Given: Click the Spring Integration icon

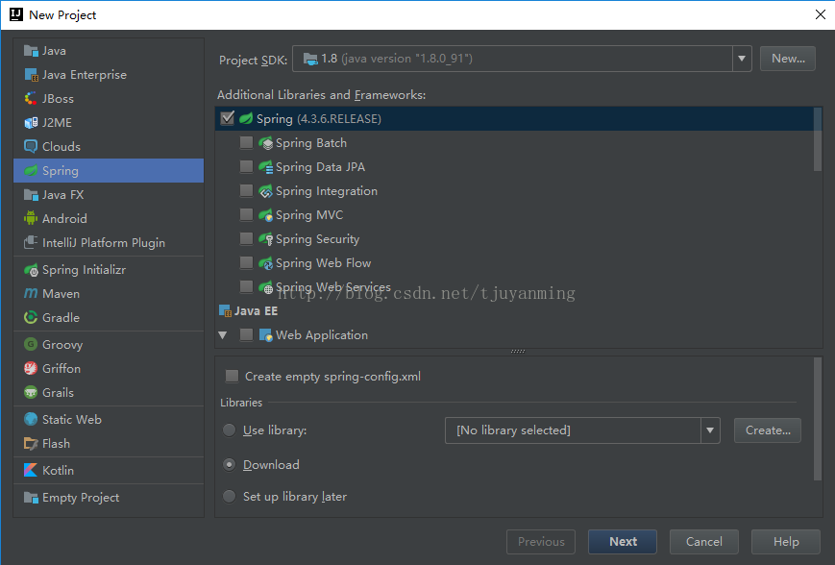Looking at the screenshot, I should [265, 190].
